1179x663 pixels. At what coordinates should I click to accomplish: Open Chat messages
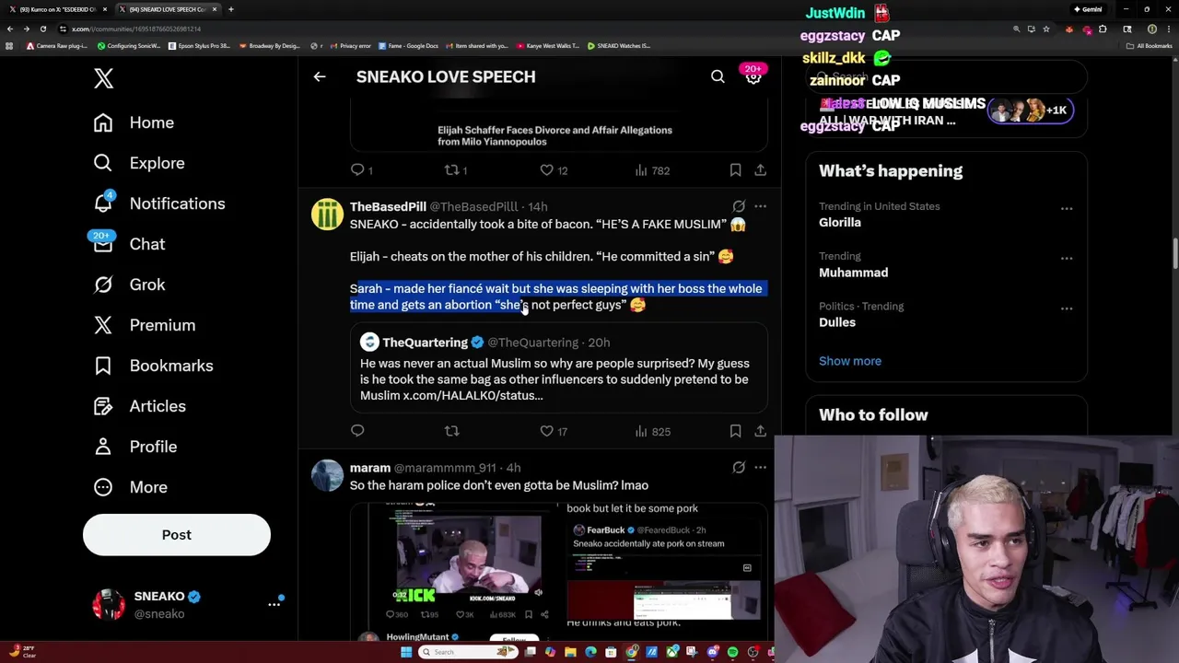tap(129, 244)
